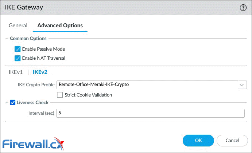Select the Advanced Options tab
Image resolution: width=252 pixels, height=153 pixels.
(60, 25)
